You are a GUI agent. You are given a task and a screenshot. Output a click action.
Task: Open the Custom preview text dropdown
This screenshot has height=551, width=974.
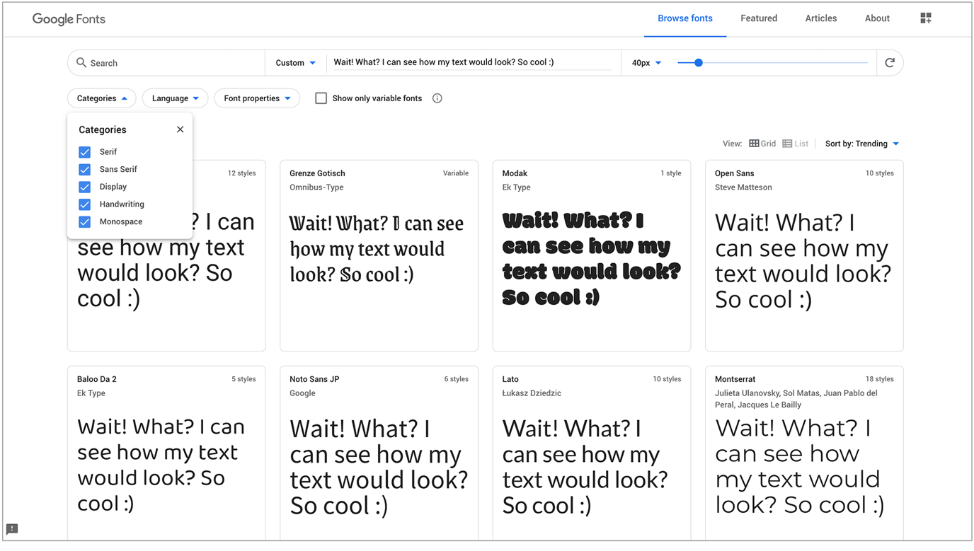(295, 63)
